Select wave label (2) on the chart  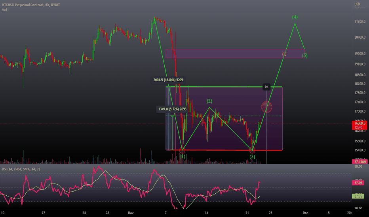coord(209,101)
